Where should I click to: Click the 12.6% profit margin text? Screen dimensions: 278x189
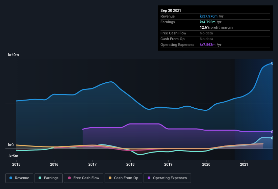pyautogui.click(x=216, y=28)
